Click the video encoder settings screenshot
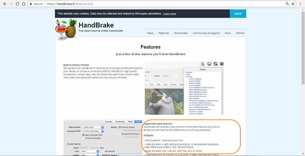305x156 pixels. click(x=103, y=138)
